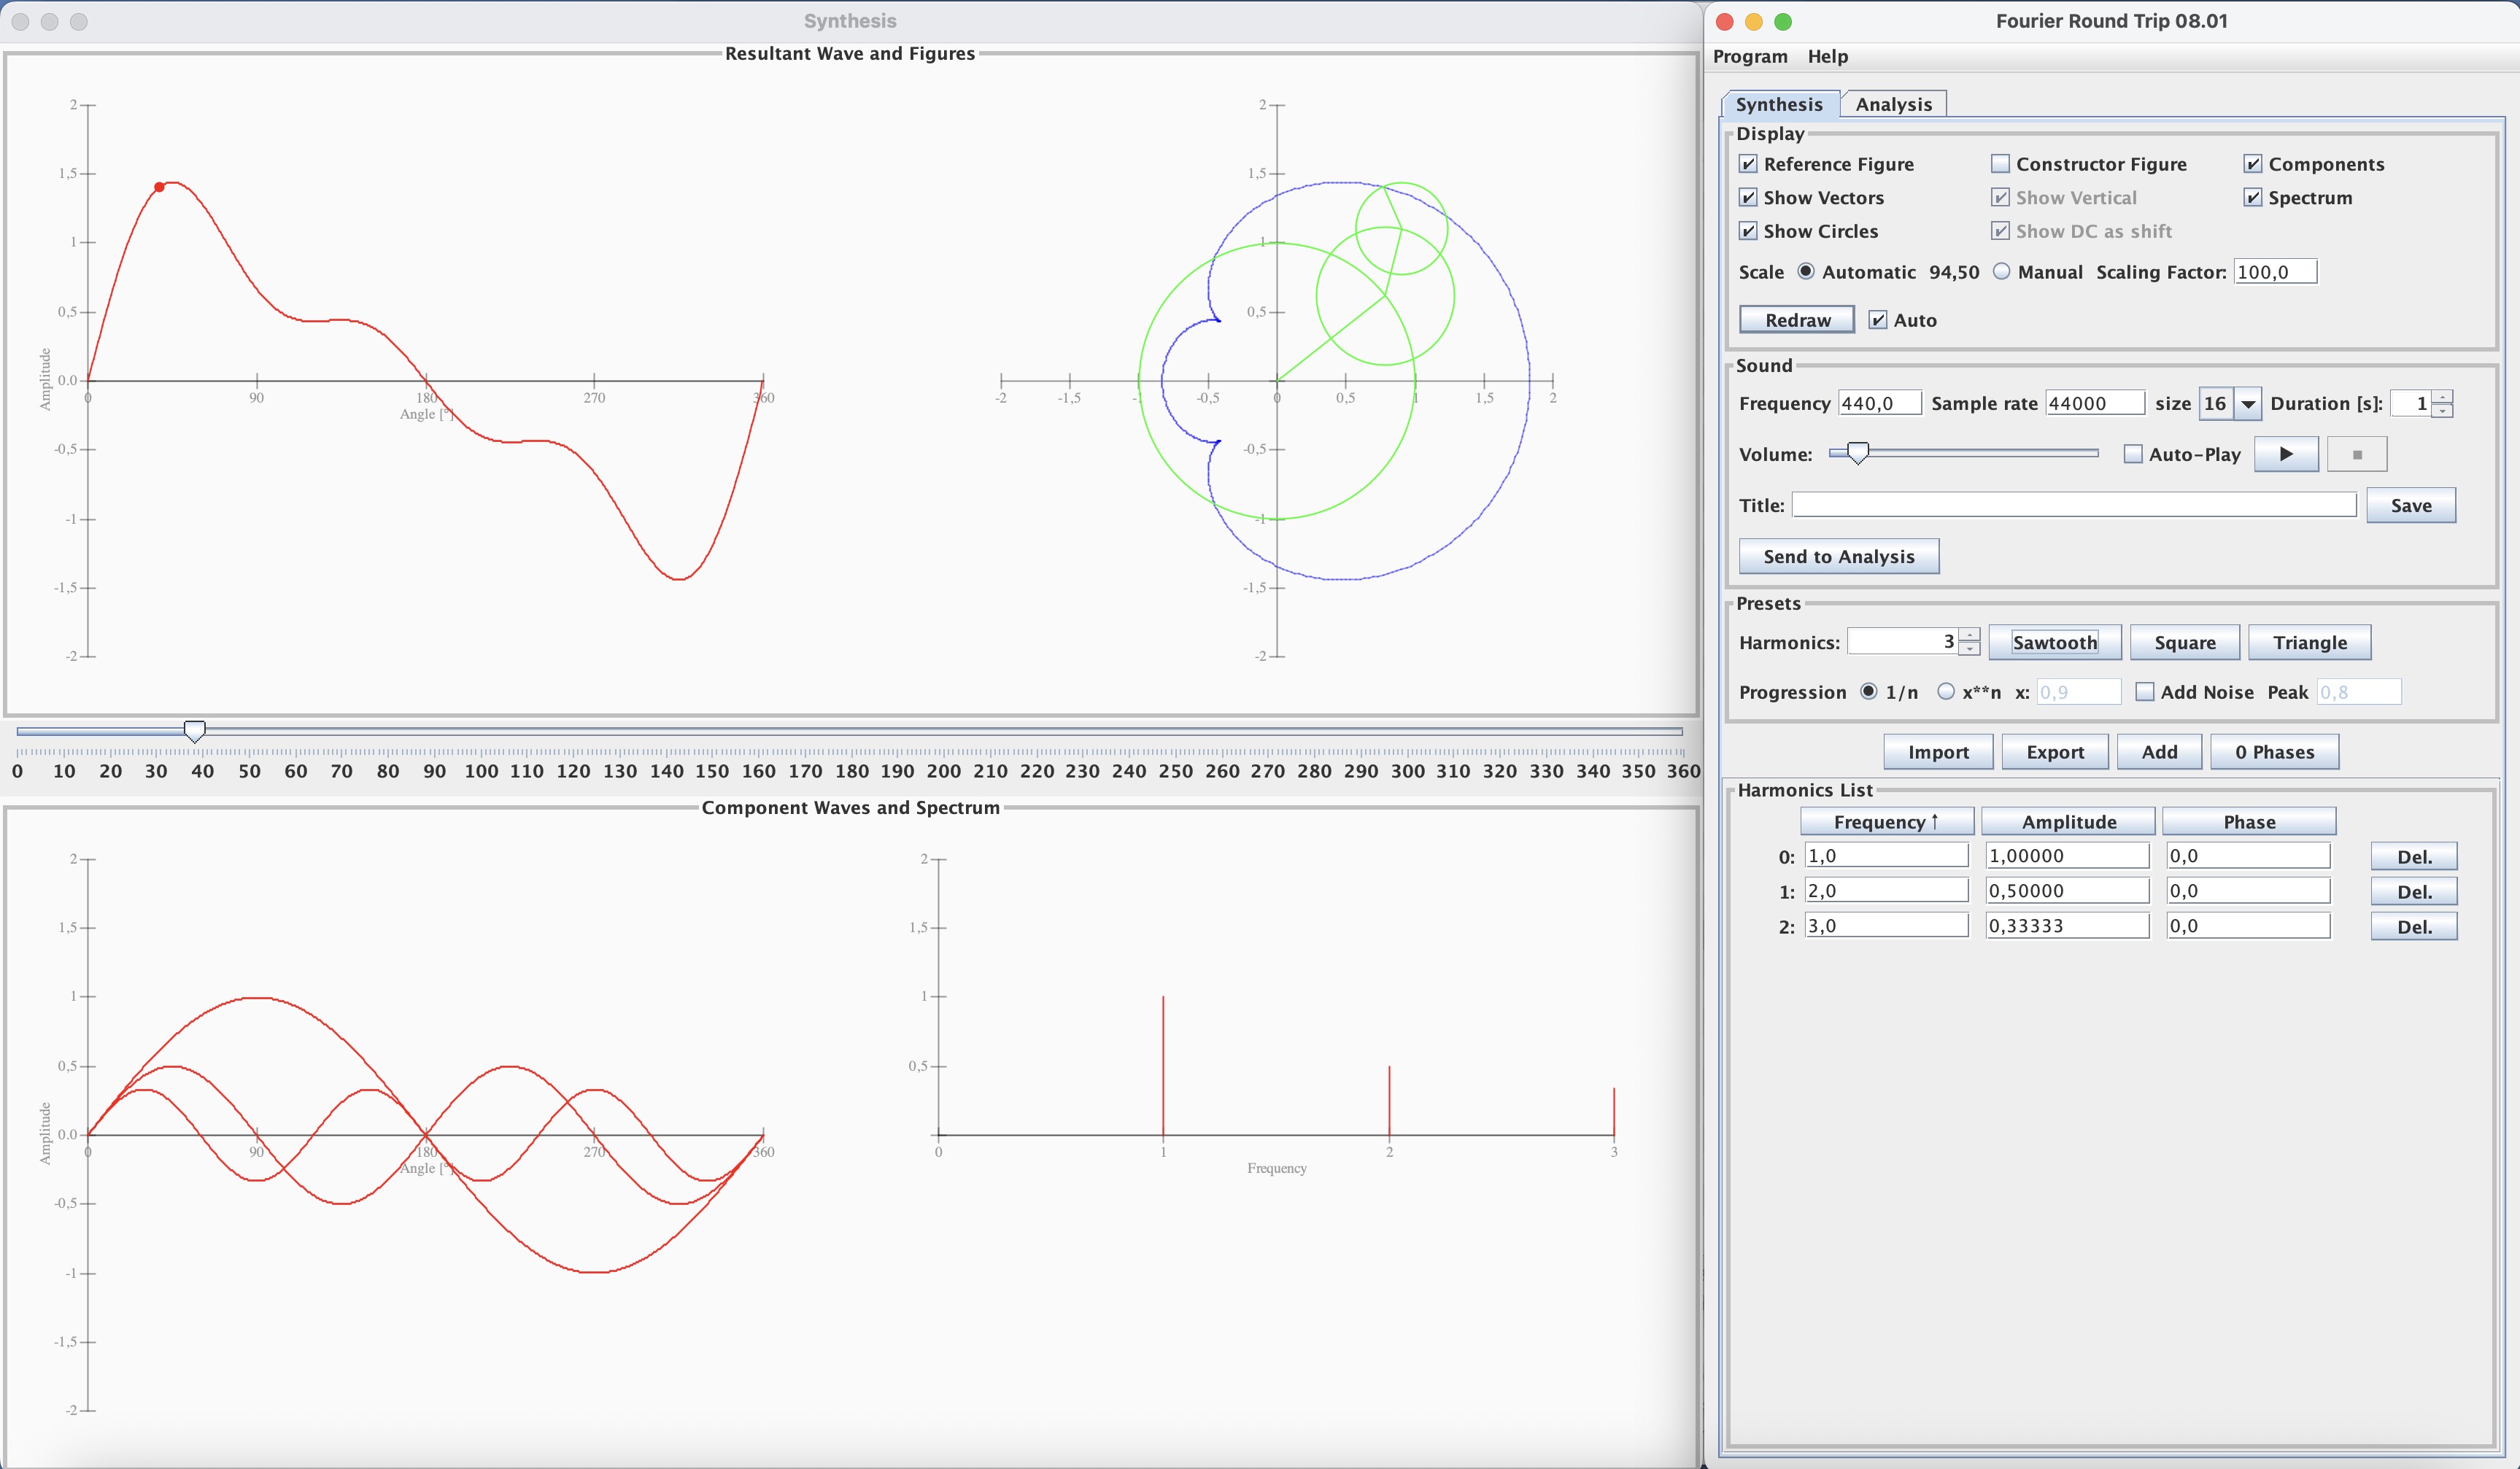This screenshot has height=1469, width=2520.
Task: Click the Volume slider handle
Action: 1857,454
